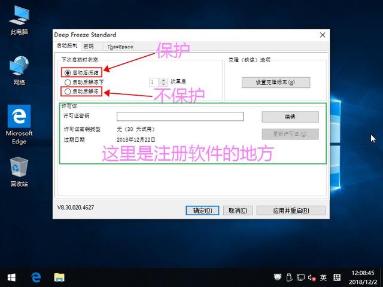Close the Deep Freeze Standard dialog
This screenshot has height=287, width=383.
(323, 35)
